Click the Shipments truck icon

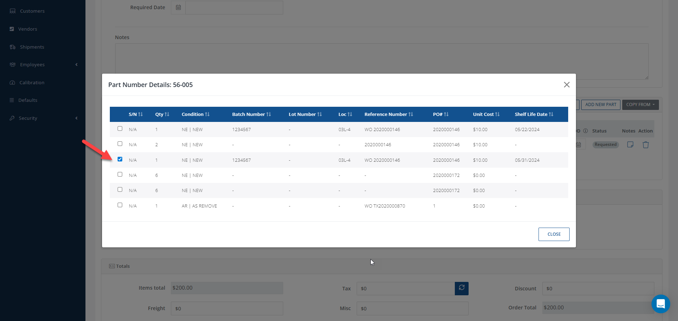[x=13, y=47]
